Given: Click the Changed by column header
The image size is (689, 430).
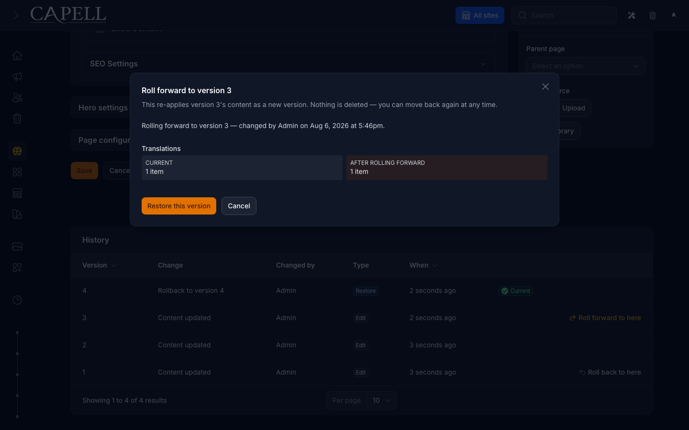Looking at the screenshot, I should 295,265.
